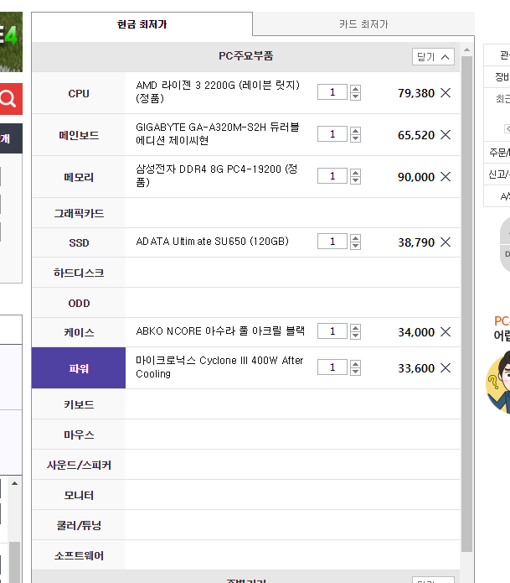Click the memory price 90,000
The height and width of the screenshot is (583, 510).
415,177
